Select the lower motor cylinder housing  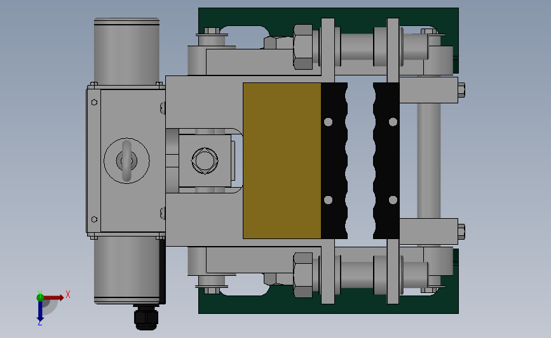click(x=126, y=270)
